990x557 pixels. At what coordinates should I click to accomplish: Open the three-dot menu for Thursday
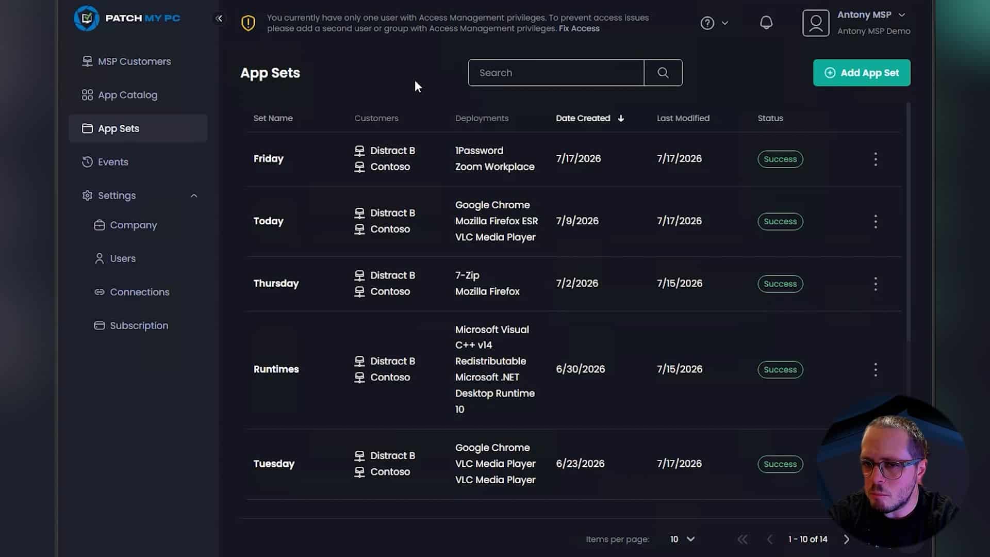876,284
